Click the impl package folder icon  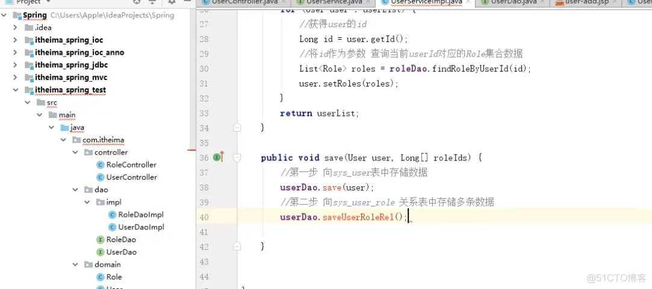100,202
